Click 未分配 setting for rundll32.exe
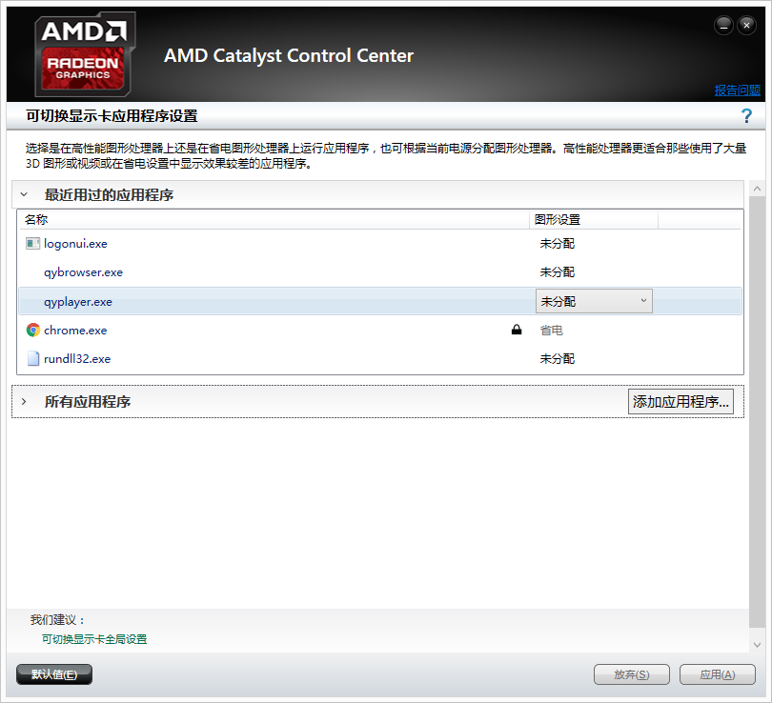The image size is (772, 703). point(557,358)
